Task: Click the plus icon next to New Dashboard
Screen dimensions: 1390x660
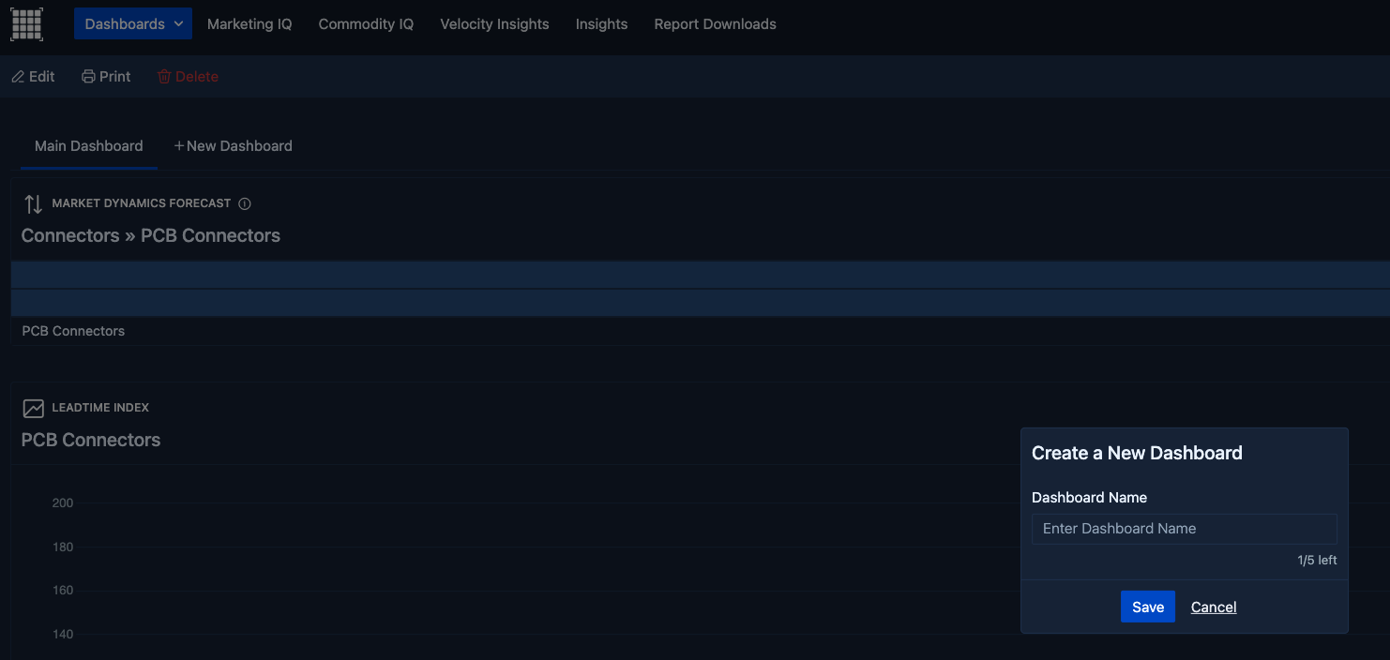Action: (x=178, y=145)
